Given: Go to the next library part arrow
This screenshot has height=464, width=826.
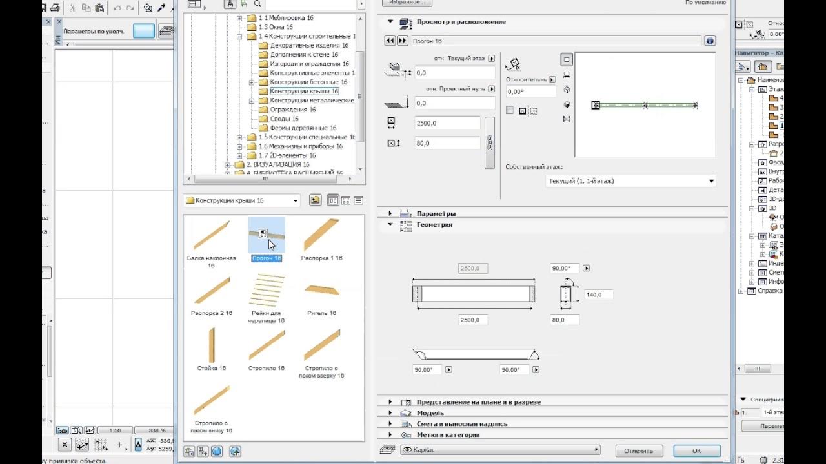Looking at the screenshot, I should pyautogui.click(x=403, y=41).
